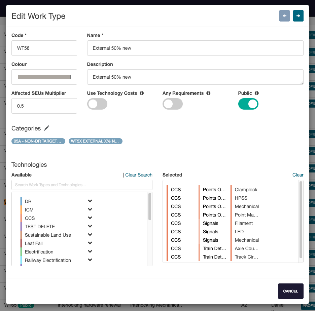
Task: Expand Railway Electrification tree node
Action: click(90, 260)
